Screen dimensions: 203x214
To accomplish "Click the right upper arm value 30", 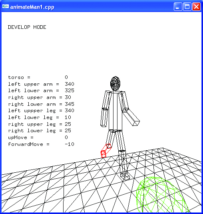I will pyautogui.click(x=68, y=97).
